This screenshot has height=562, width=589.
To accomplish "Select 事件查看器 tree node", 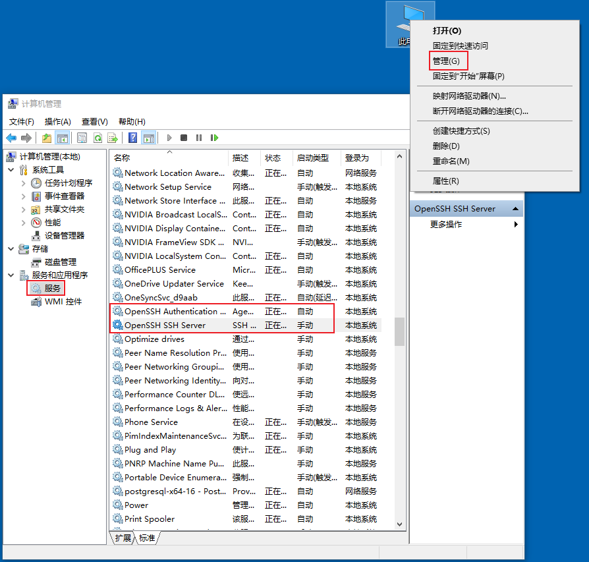I will (x=65, y=196).
